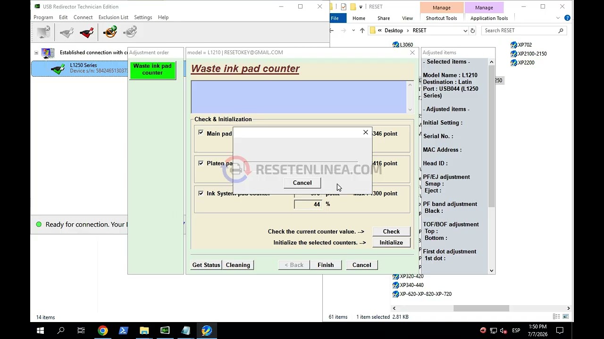Toggle the Platen pad counter checkbox
Viewport: 604px width, 339px height.
pos(201,163)
